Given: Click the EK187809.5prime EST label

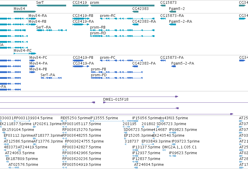Looking at the screenshot, I should (x=22, y=159).
